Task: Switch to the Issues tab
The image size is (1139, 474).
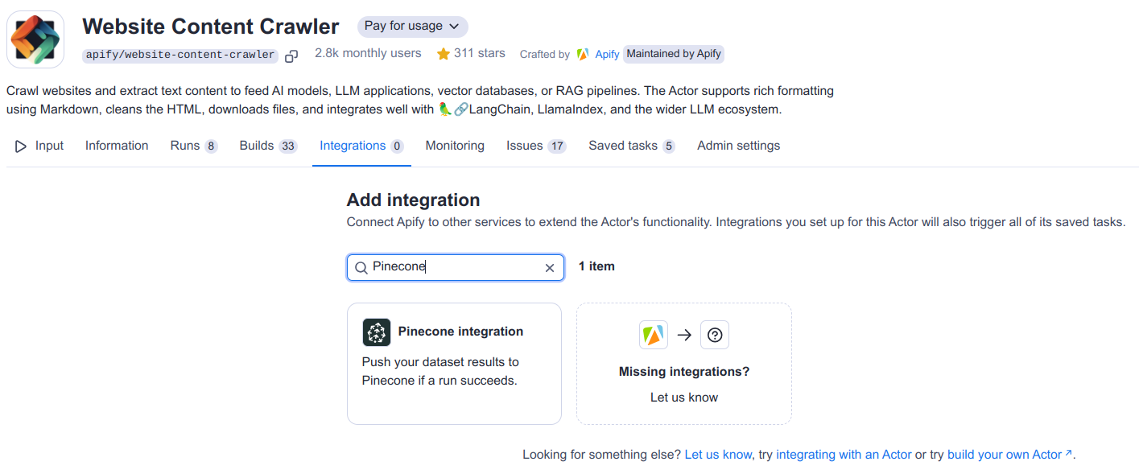Action: tap(527, 146)
